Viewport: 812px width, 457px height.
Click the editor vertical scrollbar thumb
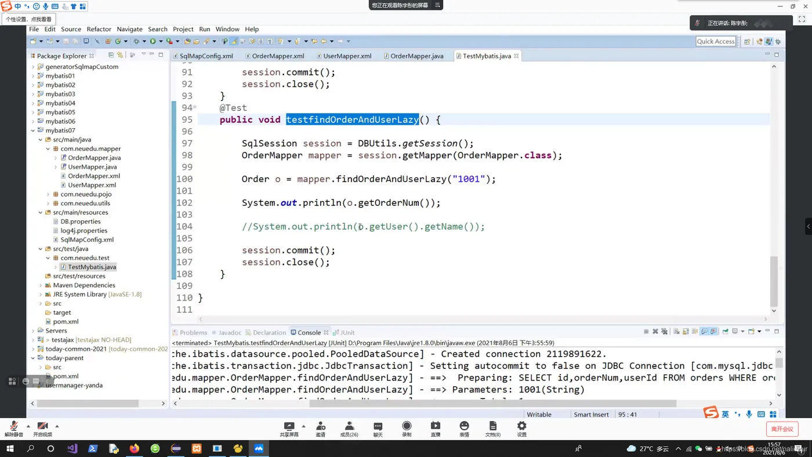pos(774,281)
